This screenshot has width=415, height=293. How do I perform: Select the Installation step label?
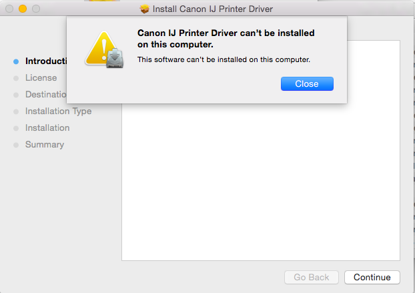(47, 128)
